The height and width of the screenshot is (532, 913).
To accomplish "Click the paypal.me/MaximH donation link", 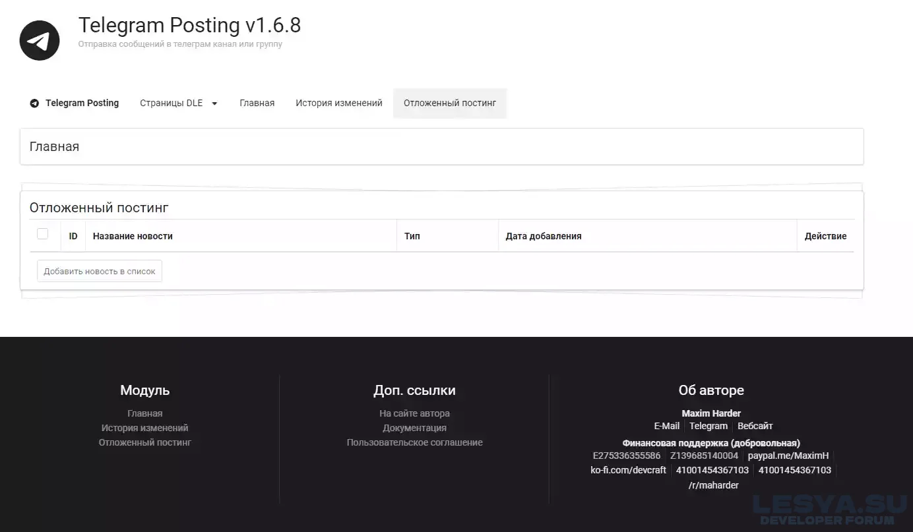I will pyautogui.click(x=788, y=456).
